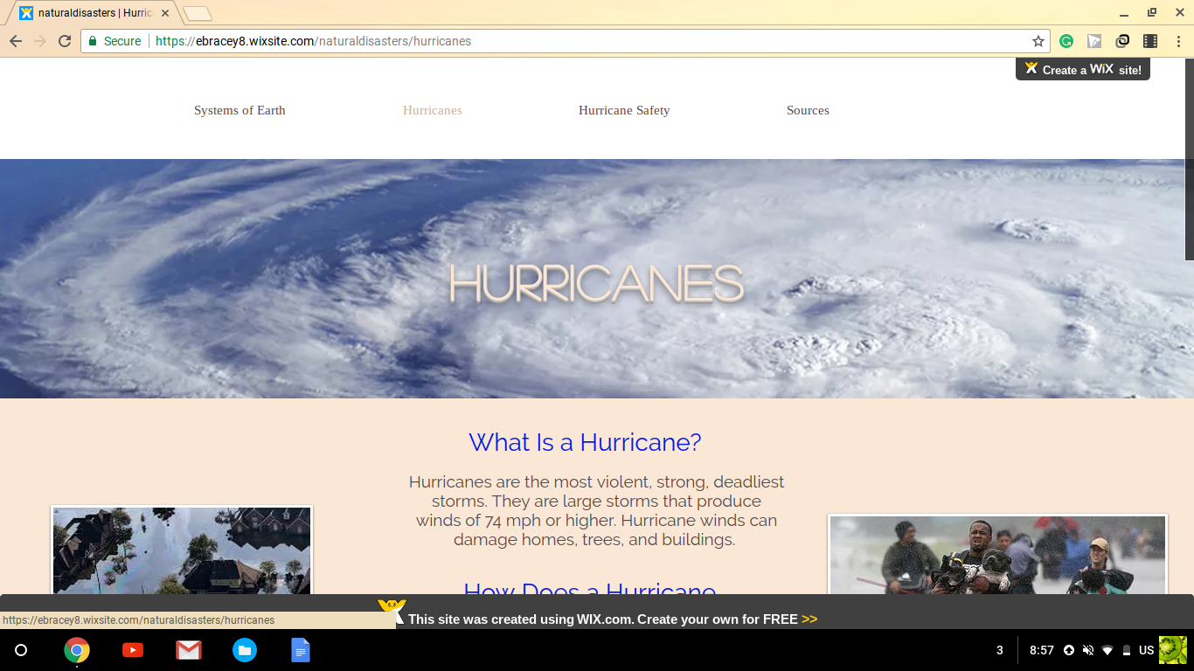Open Gmail from the shelf
The image size is (1194, 671).
click(189, 650)
